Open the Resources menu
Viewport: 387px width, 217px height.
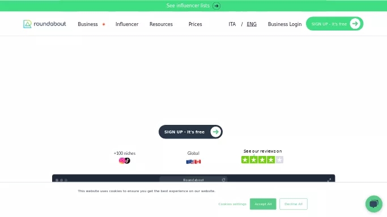(x=161, y=24)
